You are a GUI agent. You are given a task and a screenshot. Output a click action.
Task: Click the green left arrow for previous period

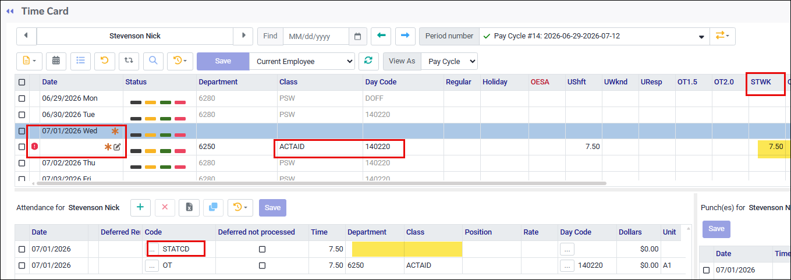click(381, 36)
